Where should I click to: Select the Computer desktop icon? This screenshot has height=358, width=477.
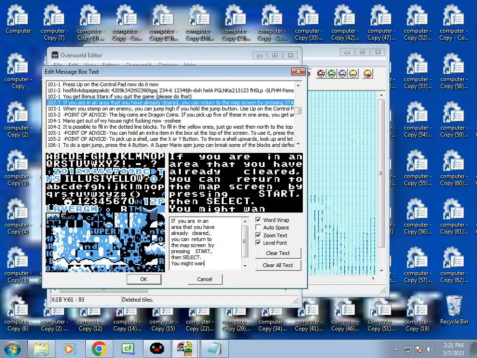pos(18,19)
